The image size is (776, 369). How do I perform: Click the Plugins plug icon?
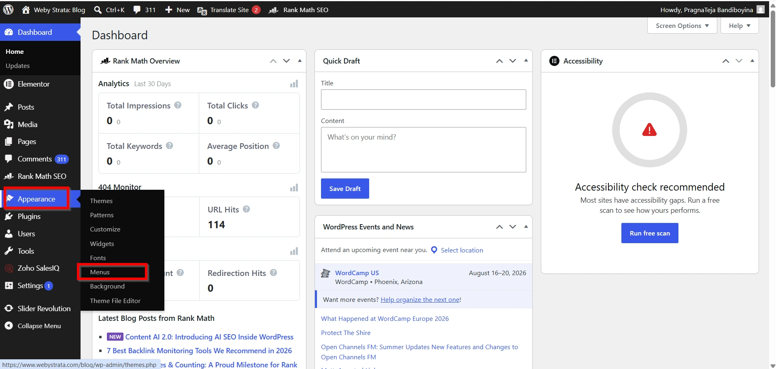click(x=9, y=216)
